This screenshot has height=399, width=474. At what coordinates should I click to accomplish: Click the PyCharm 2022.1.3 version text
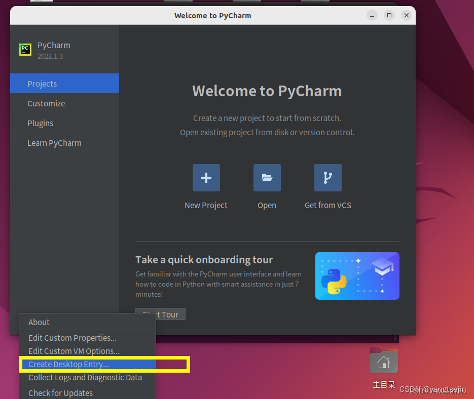click(x=50, y=57)
